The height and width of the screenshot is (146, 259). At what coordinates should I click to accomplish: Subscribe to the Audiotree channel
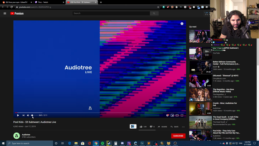178,136
